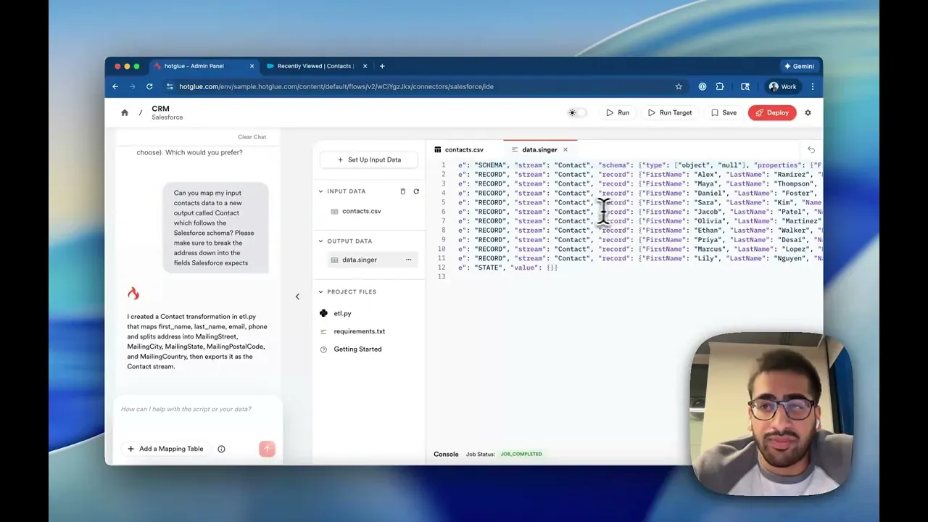Collapse the INPUT DATA section

click(x=320, y=191)
